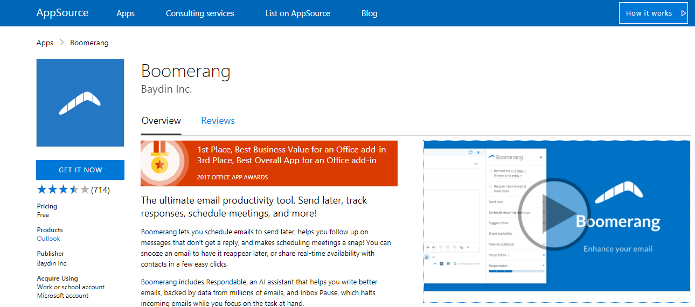The width and height of the screenshot is (695, 307).
Task: Click the AppSource logo in the header
Action: [62, 13]
